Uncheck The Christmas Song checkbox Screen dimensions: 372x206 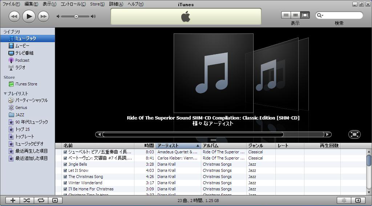pyautogui.click(x=65, y=177)
